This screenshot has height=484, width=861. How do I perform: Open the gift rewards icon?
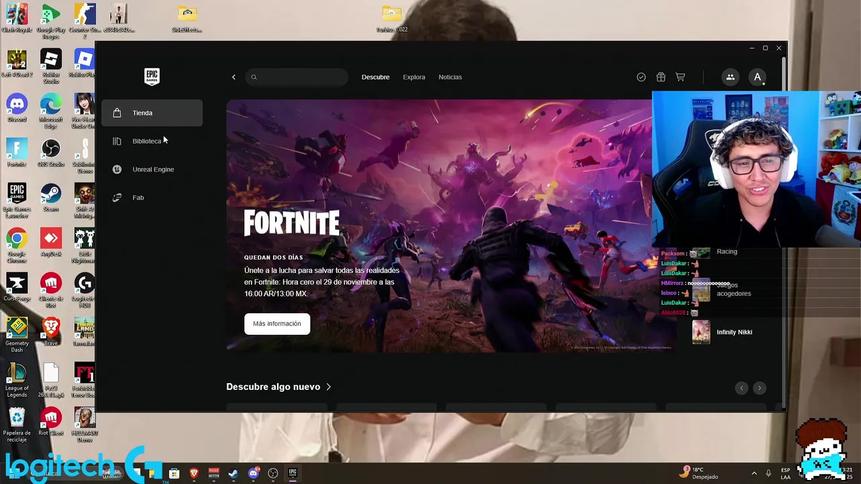coord(661,77)
